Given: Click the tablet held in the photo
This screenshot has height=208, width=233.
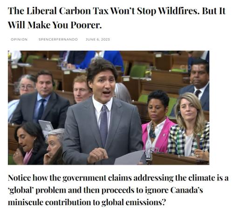Looking at the screenshot, I should click(46, 128).
